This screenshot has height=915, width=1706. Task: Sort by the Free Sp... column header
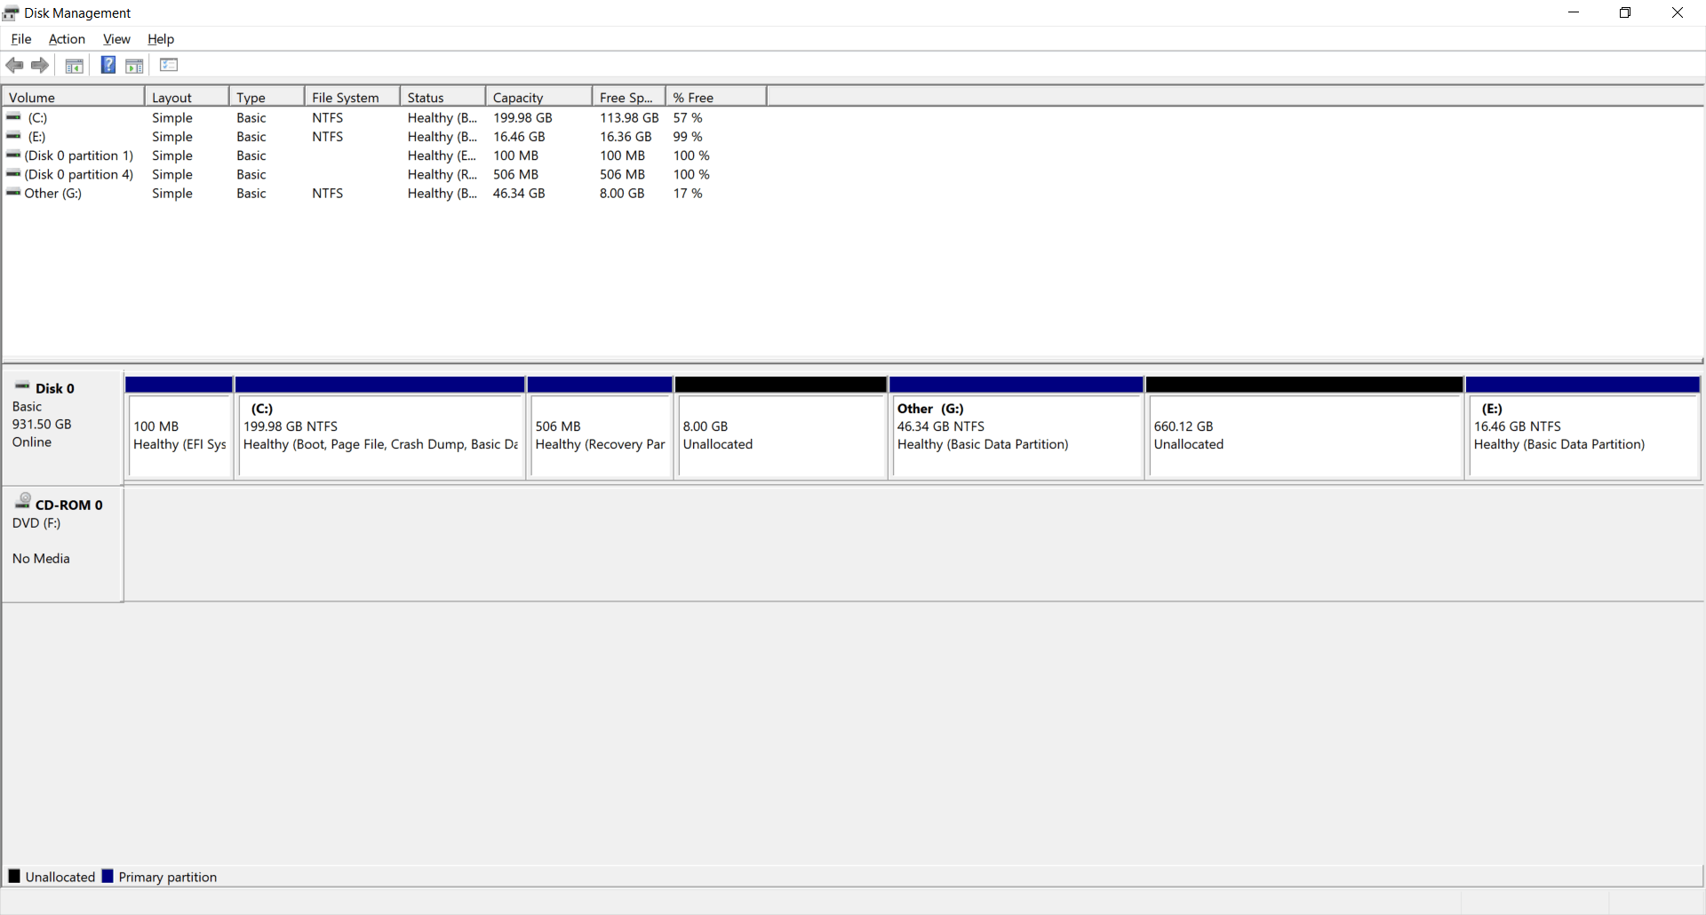click(x=628, y=97)
